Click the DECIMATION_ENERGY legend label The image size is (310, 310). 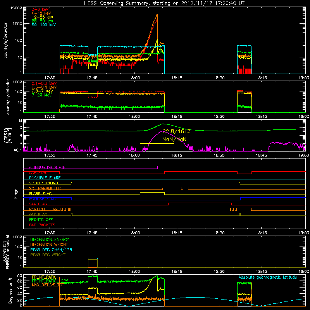[50, 239]
